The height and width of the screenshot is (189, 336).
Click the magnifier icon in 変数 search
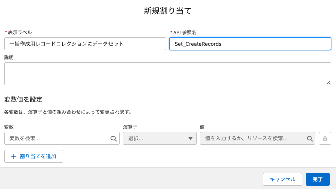[114, 139]
